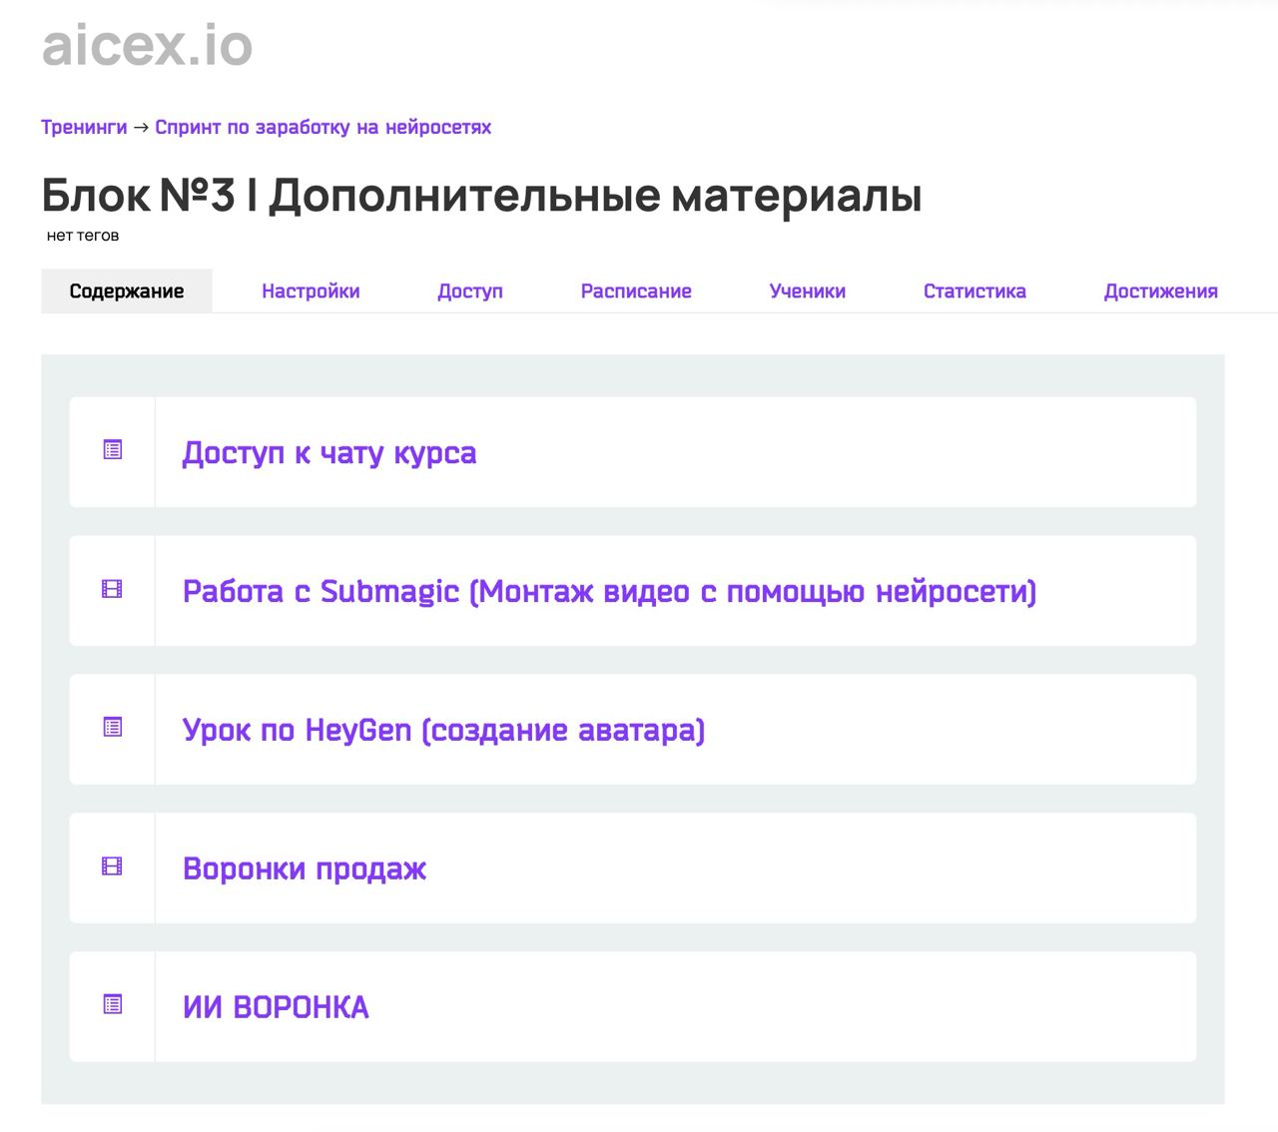Open the lesson Урок по HeyGen
Image resolution: width=1278 pixels, height=1132 pixels.
pyautogui.click(x=443, y=731)
